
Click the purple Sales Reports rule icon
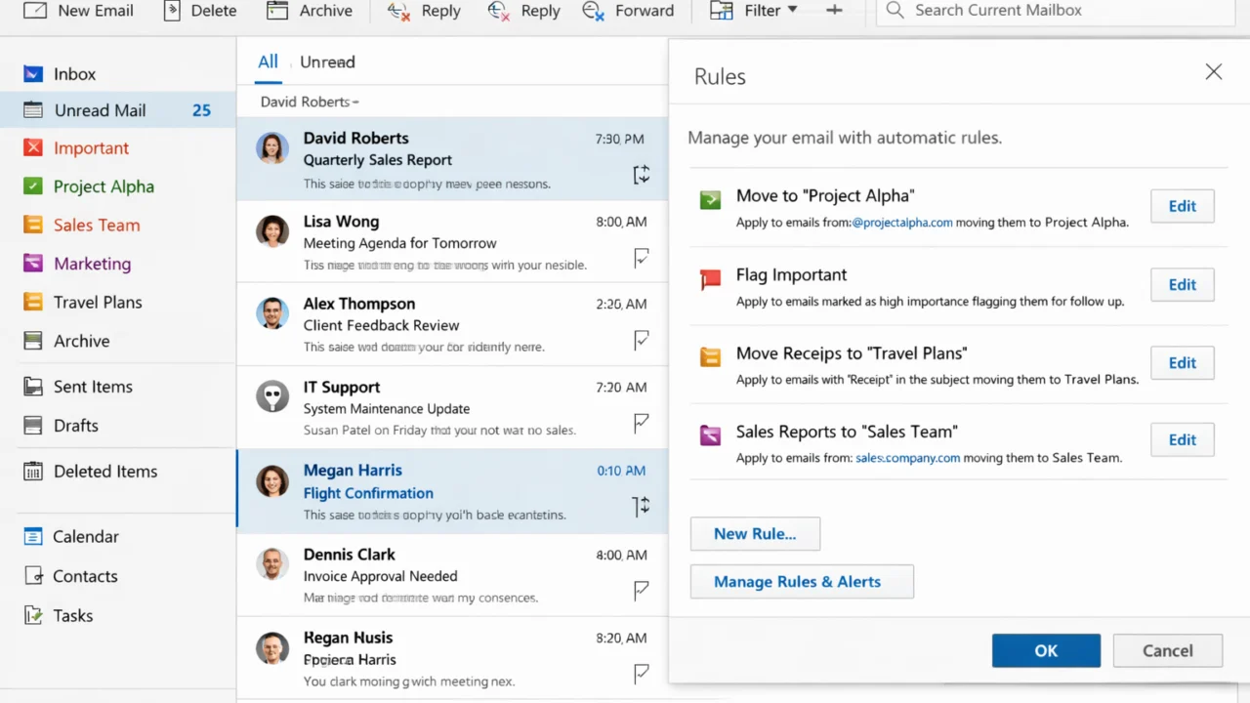710,435
